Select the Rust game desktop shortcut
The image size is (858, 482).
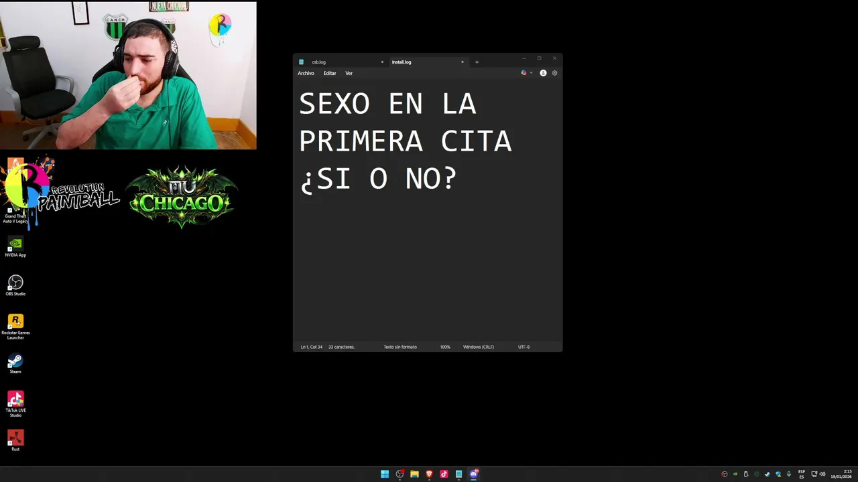[15, 440]
